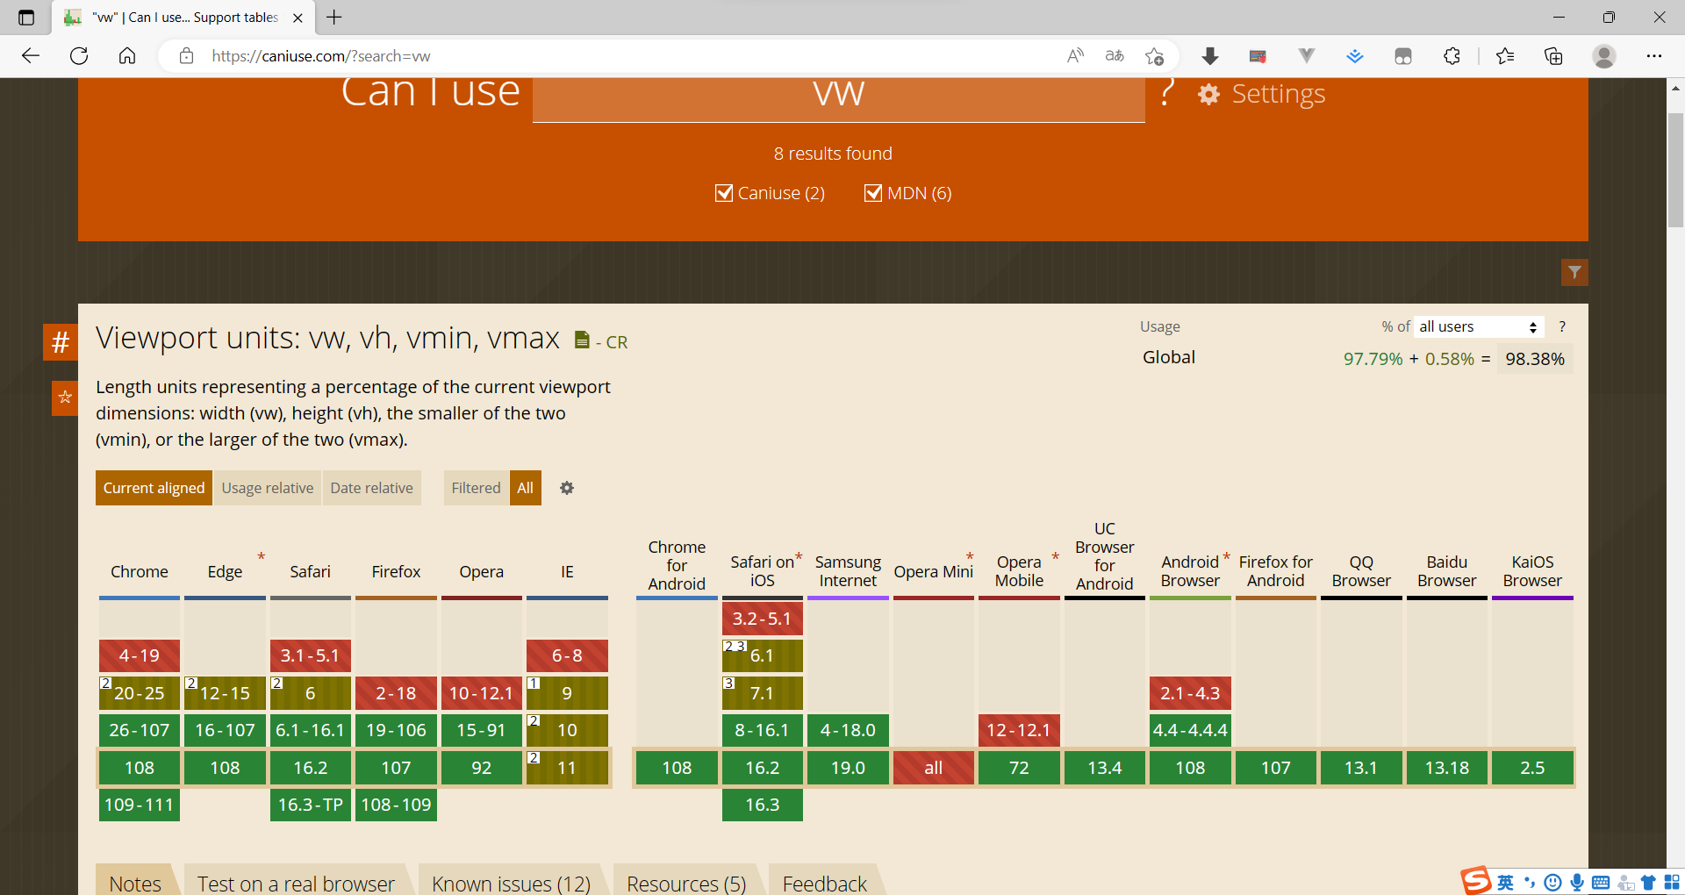Screen dimensions: 1685x895
Task: Open the user profile avatar
Action: (1604, 56)
